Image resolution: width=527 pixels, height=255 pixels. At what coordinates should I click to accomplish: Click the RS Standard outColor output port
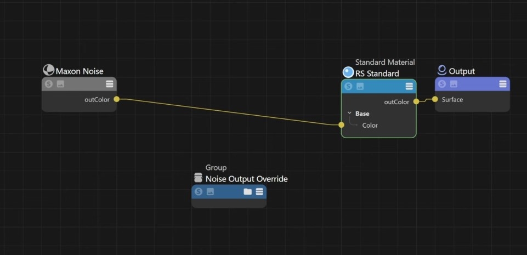pyautogui.click(x=416, y=101)
